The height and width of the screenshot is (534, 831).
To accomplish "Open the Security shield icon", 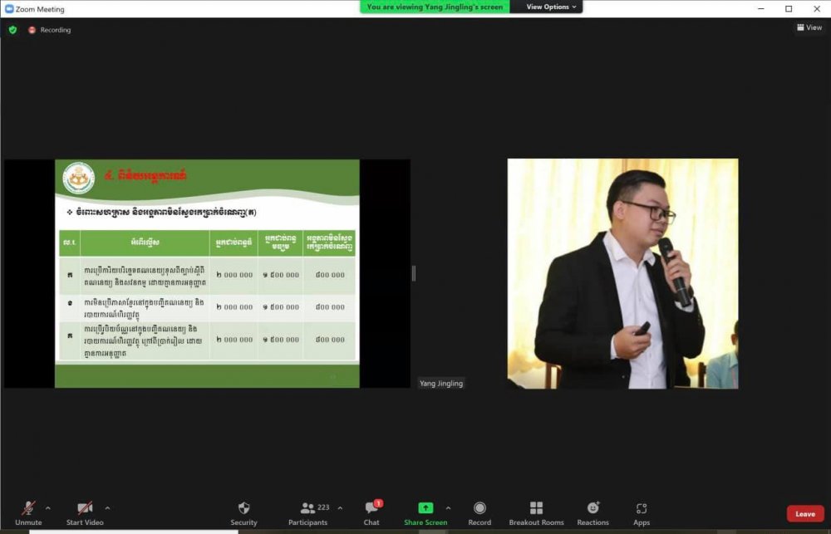I will pos(243,508).
